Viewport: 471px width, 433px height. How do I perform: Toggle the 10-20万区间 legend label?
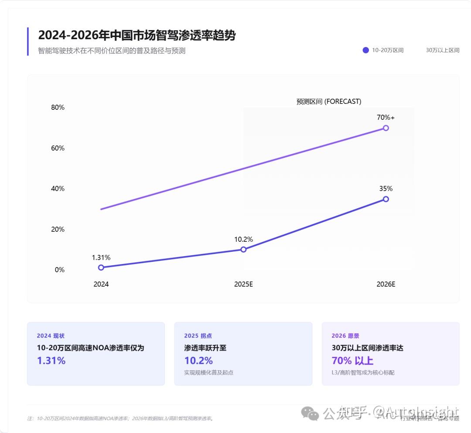pyautogui.click(x=388, y=50)
